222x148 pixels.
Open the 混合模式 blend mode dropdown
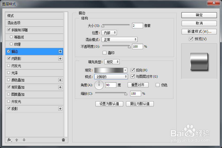[119, 40]
